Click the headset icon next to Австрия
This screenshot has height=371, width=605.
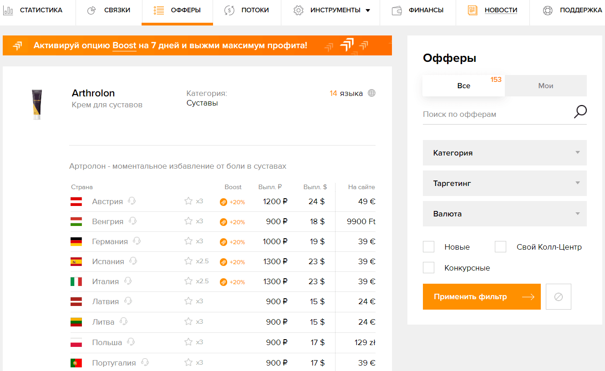[x=132, y=201]
